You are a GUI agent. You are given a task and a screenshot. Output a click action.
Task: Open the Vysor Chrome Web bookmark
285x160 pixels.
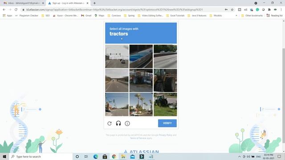pyautogui.click(x=65, y=16)
